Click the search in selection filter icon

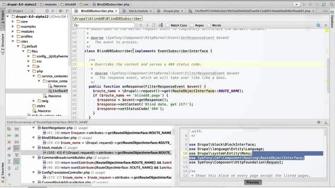[161, 25]
